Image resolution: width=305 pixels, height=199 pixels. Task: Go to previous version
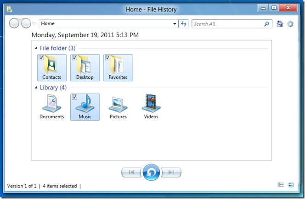point(131,172)
